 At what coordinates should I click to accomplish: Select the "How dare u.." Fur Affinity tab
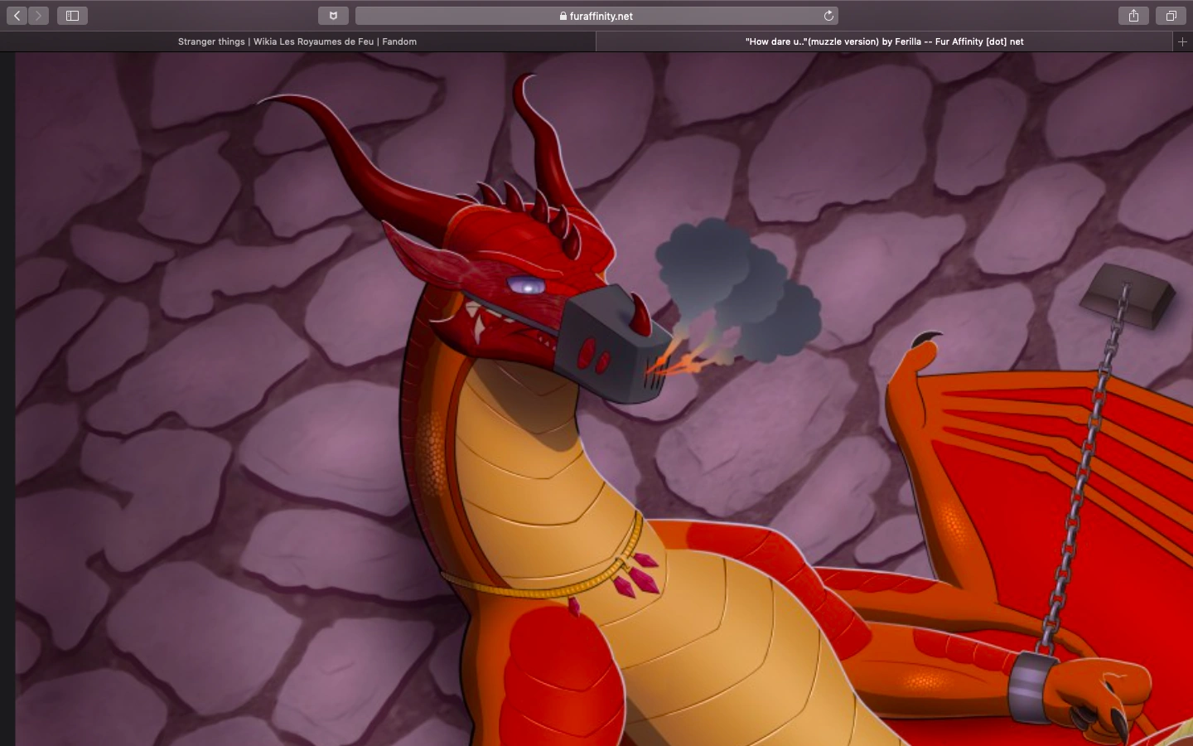coord(884,41)
